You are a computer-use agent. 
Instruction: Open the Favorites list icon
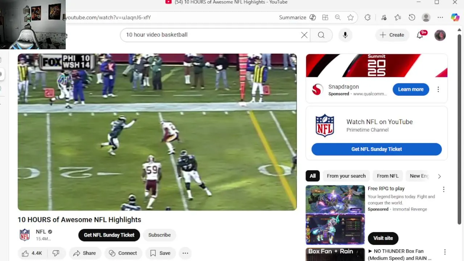[x=398, y=17]
